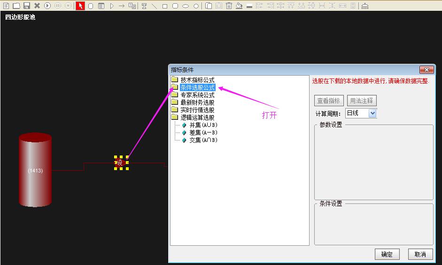The image size is (442, 265).
Task: Choose the diagonal line drawing tool
Action: point(154,6)
